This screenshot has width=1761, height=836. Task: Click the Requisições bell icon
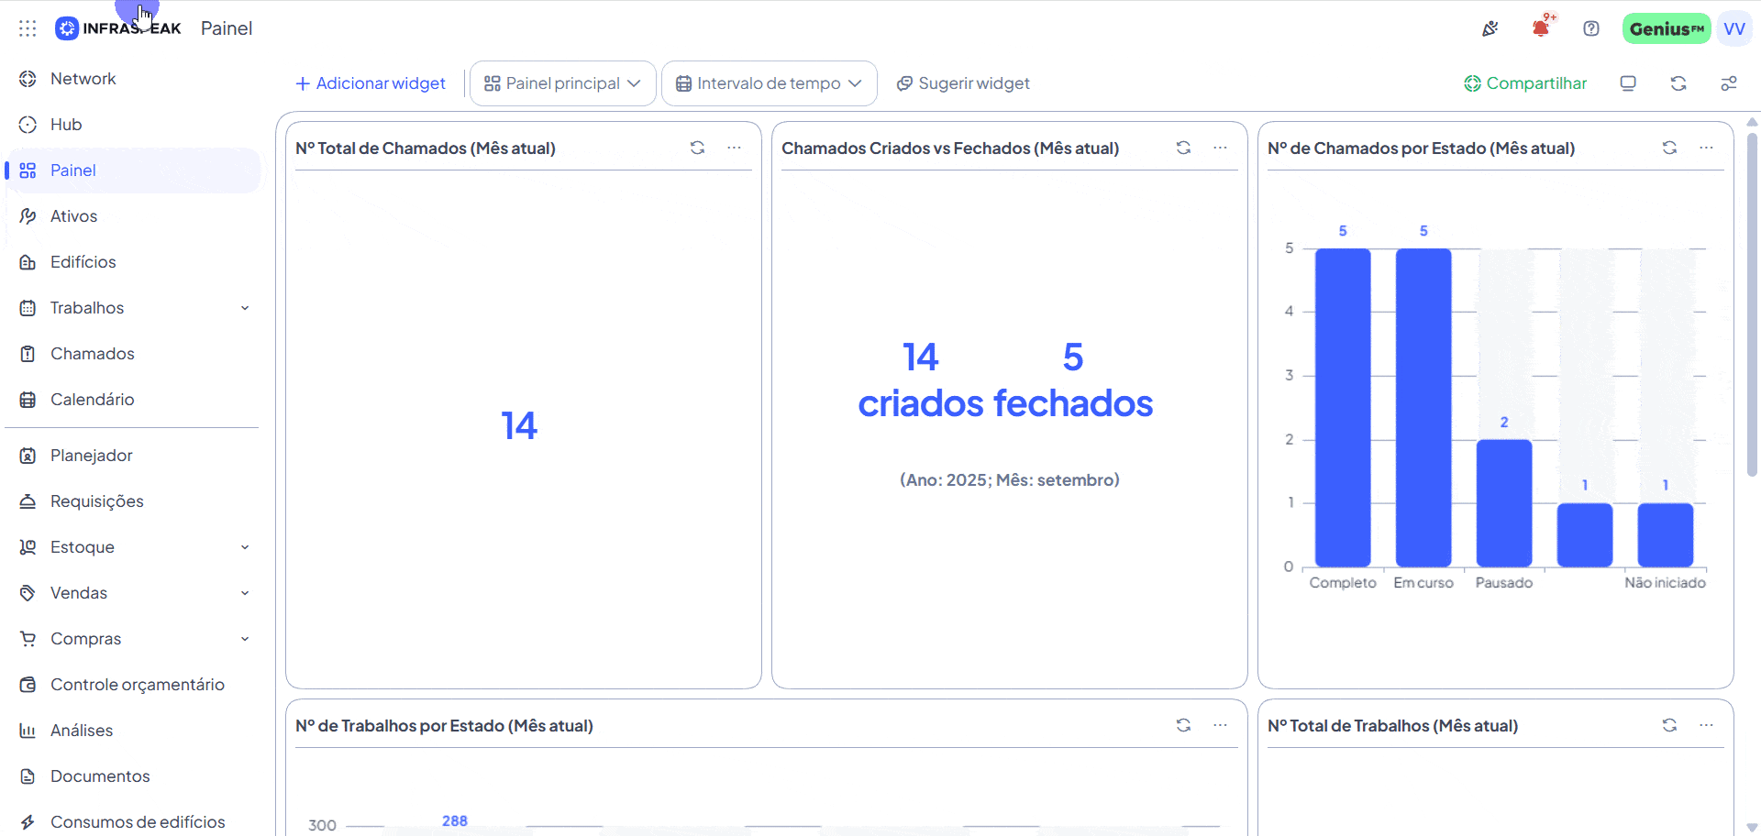(x=28, y=501)
